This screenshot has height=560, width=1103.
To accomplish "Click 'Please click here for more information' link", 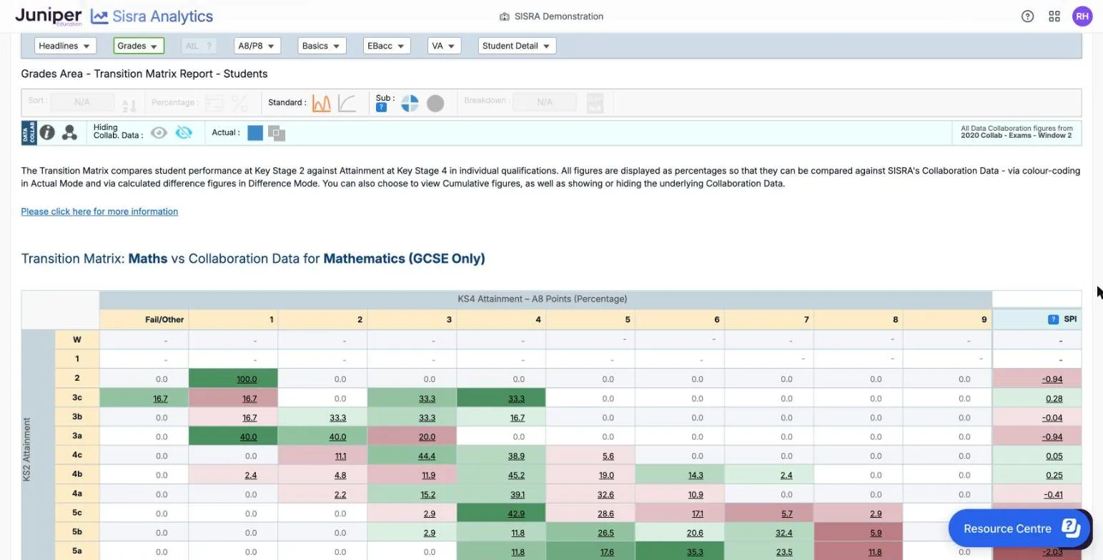I will point(99,211).
